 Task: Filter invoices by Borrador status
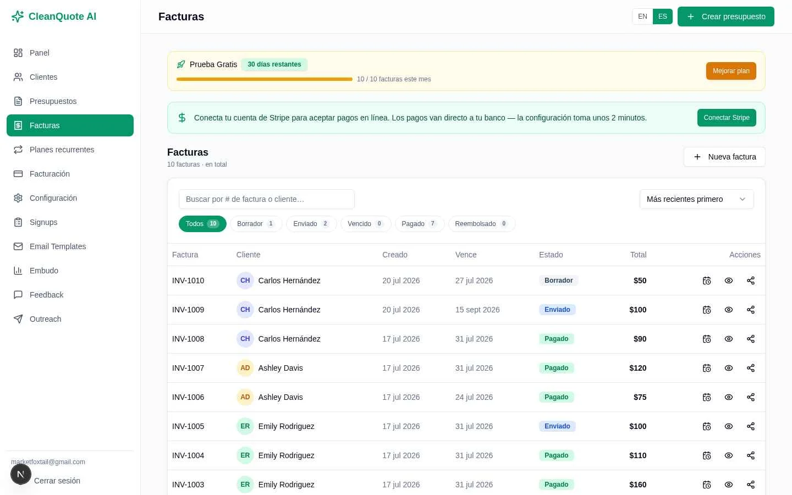256,224
